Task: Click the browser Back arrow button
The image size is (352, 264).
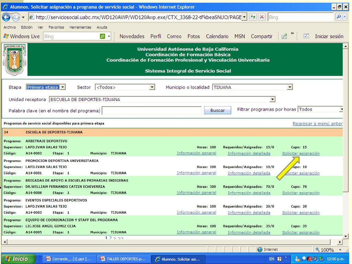Action: (x=6, y=17)
